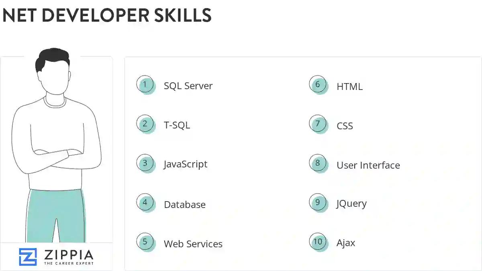Viewport: 482px width, 271px height.
Task: Select the CSS skill label
Action: 345,126
